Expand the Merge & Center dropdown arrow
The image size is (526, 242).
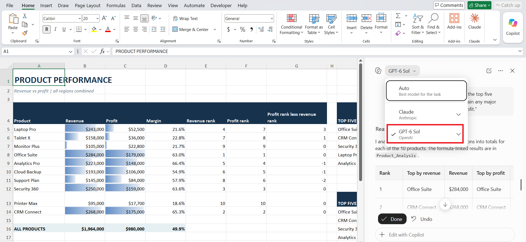pos(215,29)
